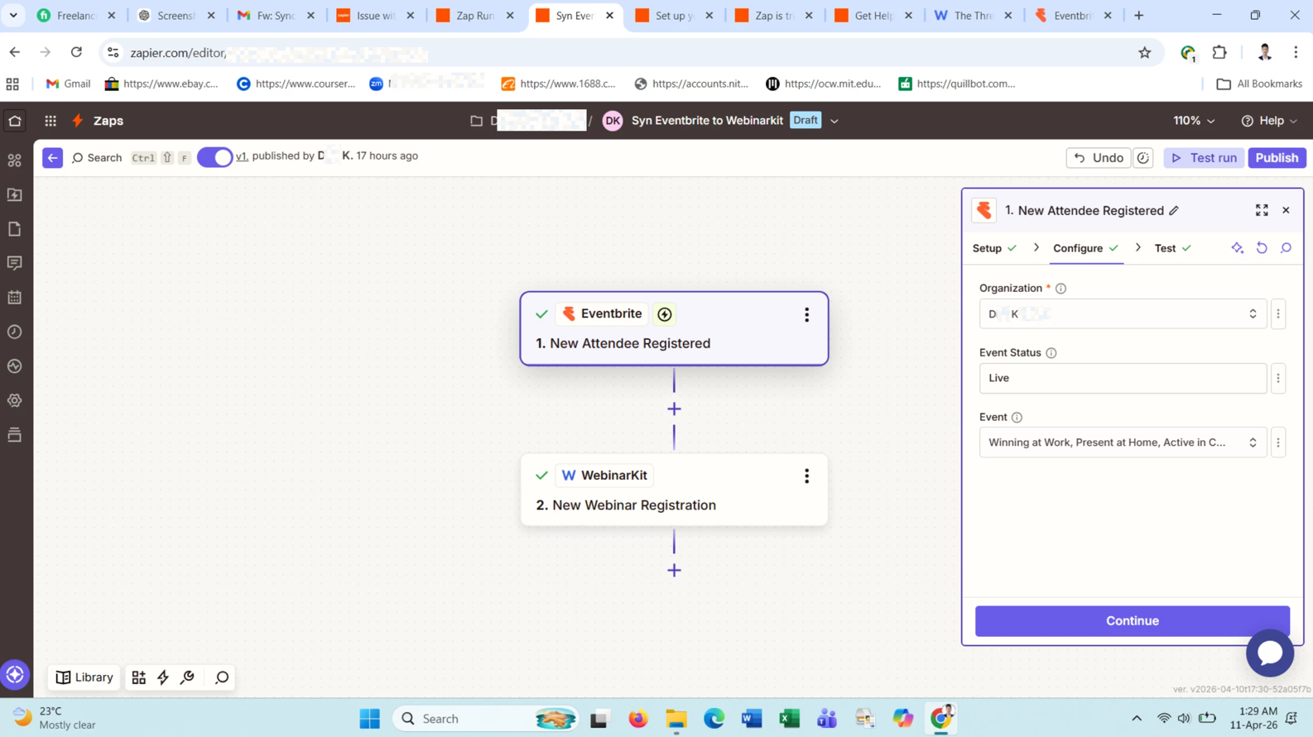The image size is (1313, 737).
Task: Open the three-dot menu on Eventbrite step
Action: pyautogui.click(x=806, y=314)
